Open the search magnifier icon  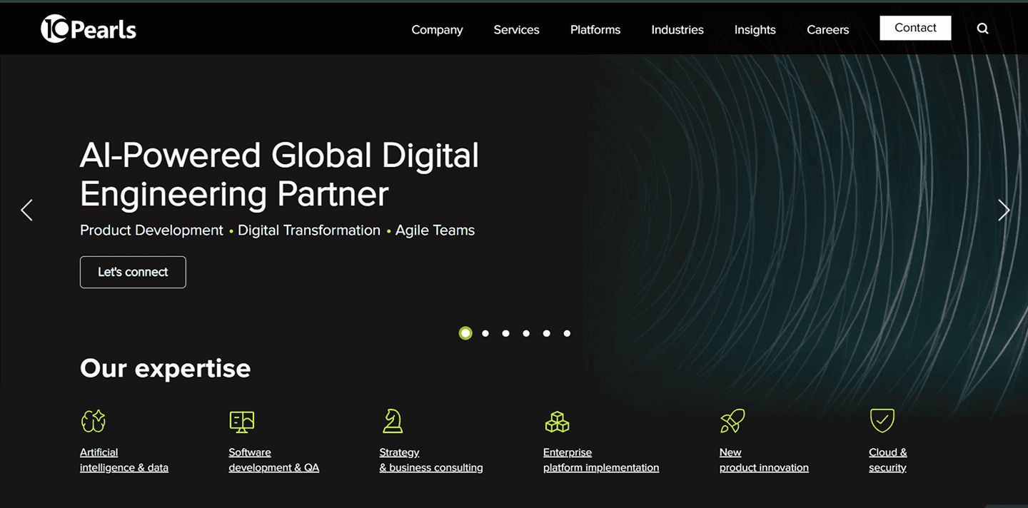pyautogui.click(x=983, y=29)
